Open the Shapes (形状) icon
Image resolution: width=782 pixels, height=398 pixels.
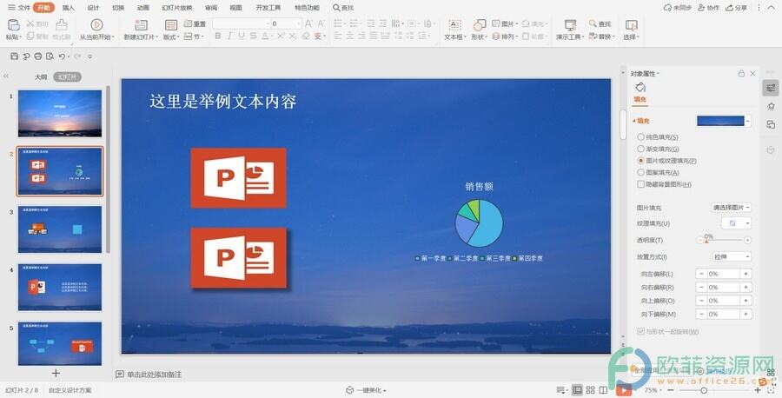click(480, 25)
